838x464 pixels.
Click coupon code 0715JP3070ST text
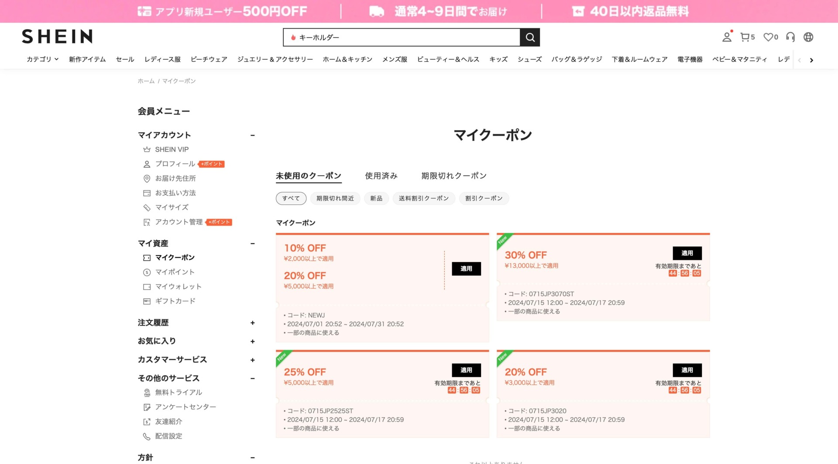551,294
